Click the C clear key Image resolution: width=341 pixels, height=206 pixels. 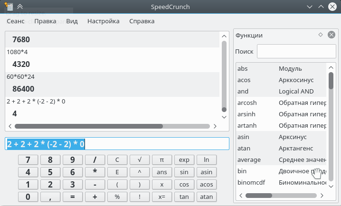[117, 159]
